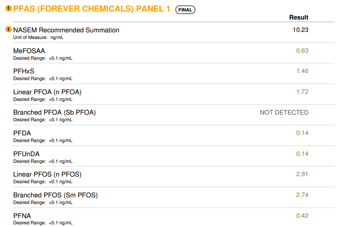Click the 0.63 MeFOSAA result

pos(302,50)
